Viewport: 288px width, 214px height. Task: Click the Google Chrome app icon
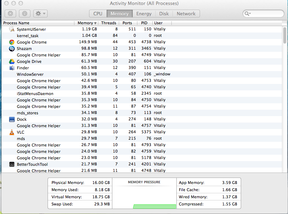pyautogui.click(x=12, y=42)
